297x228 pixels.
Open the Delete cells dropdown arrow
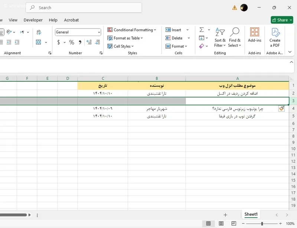189,38
